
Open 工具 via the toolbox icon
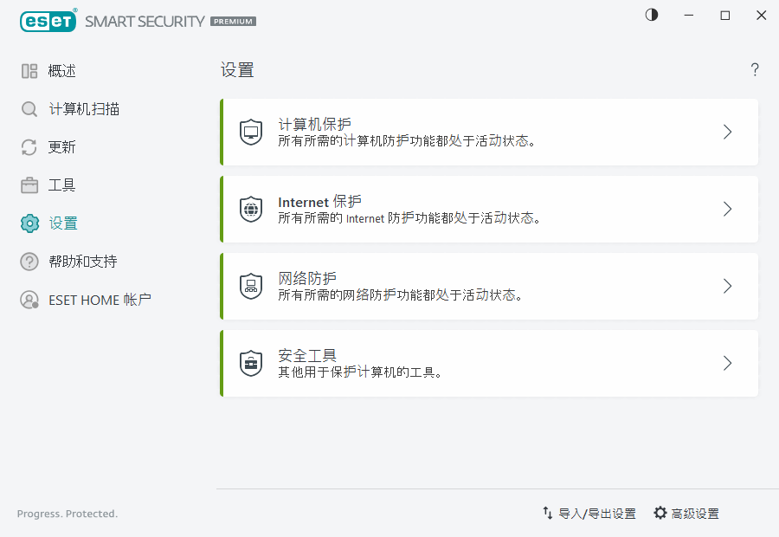coord(29,184)
